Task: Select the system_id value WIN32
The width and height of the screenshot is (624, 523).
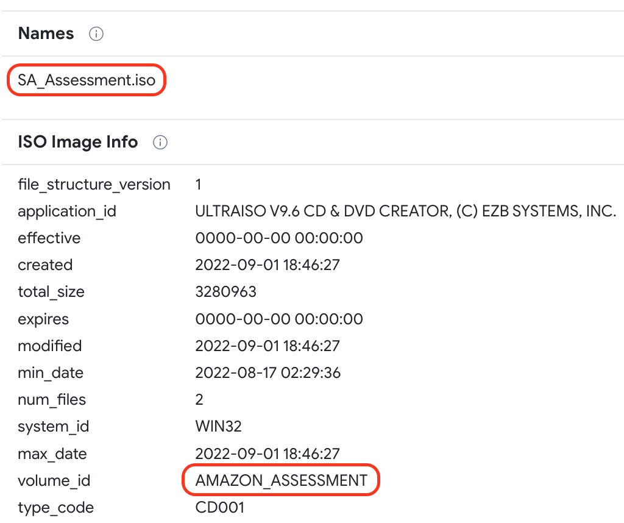Action: coord(218,427)
